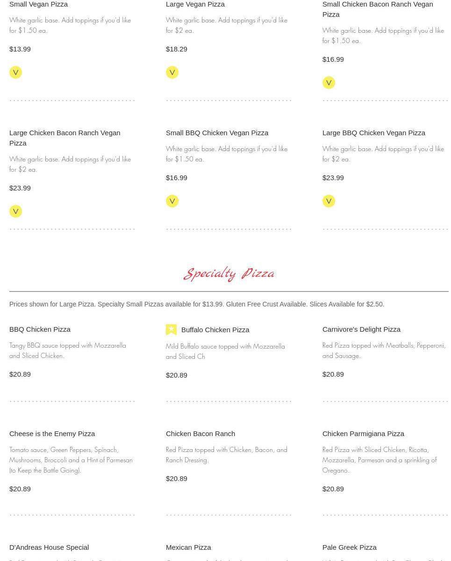
Task: Click vegan badge for Small Chicken Bacon Ranch
Action: click(329, 82)
